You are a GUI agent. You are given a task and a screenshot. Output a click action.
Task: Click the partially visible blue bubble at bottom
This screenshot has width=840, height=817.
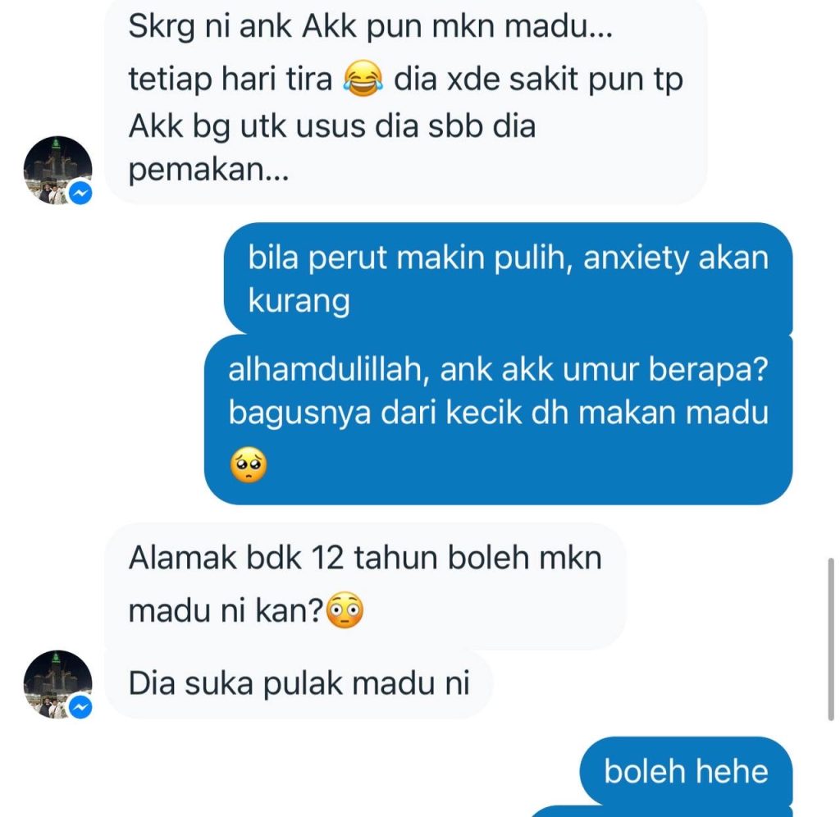tap(662, 811)
